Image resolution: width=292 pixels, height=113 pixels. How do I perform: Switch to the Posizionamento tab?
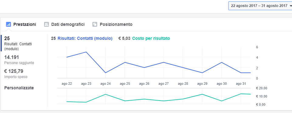(112, 24)
